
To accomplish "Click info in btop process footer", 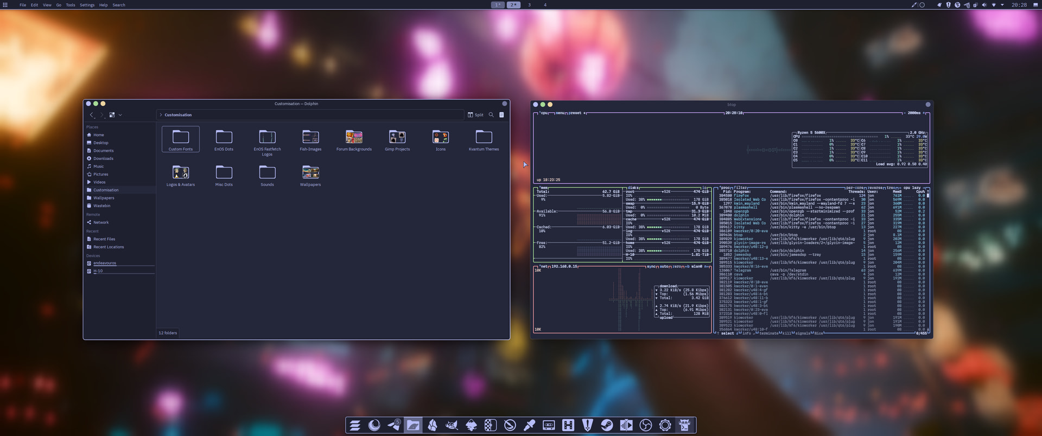I will (x=747, y=333).
